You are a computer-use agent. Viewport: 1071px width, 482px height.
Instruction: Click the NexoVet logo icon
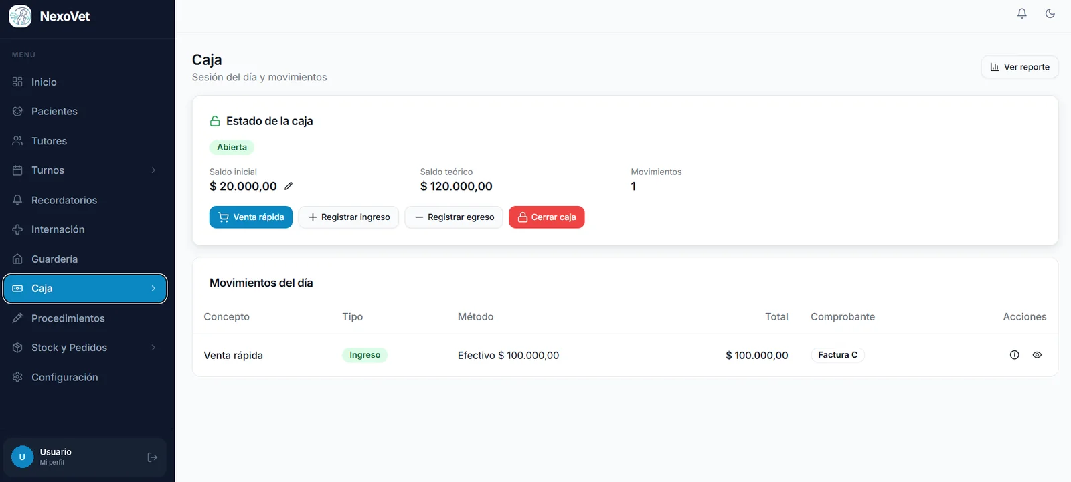pyautogui.click(x=20, y=16)
